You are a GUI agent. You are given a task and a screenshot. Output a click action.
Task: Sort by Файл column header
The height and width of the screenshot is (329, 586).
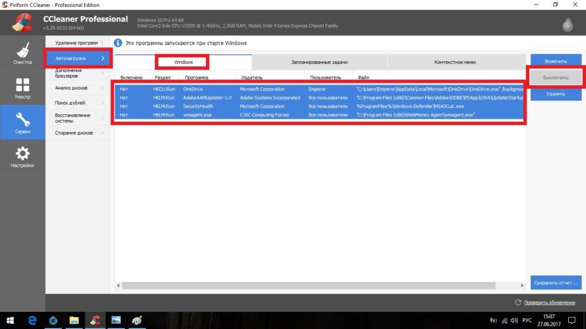click(x=363, y=78)
